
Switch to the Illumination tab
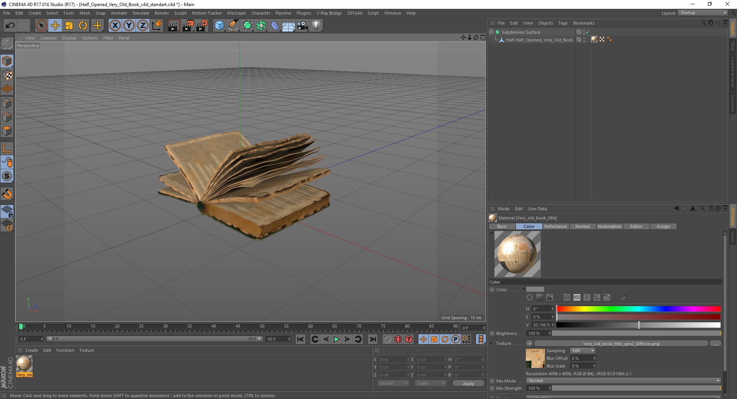[x=609, y=226]
